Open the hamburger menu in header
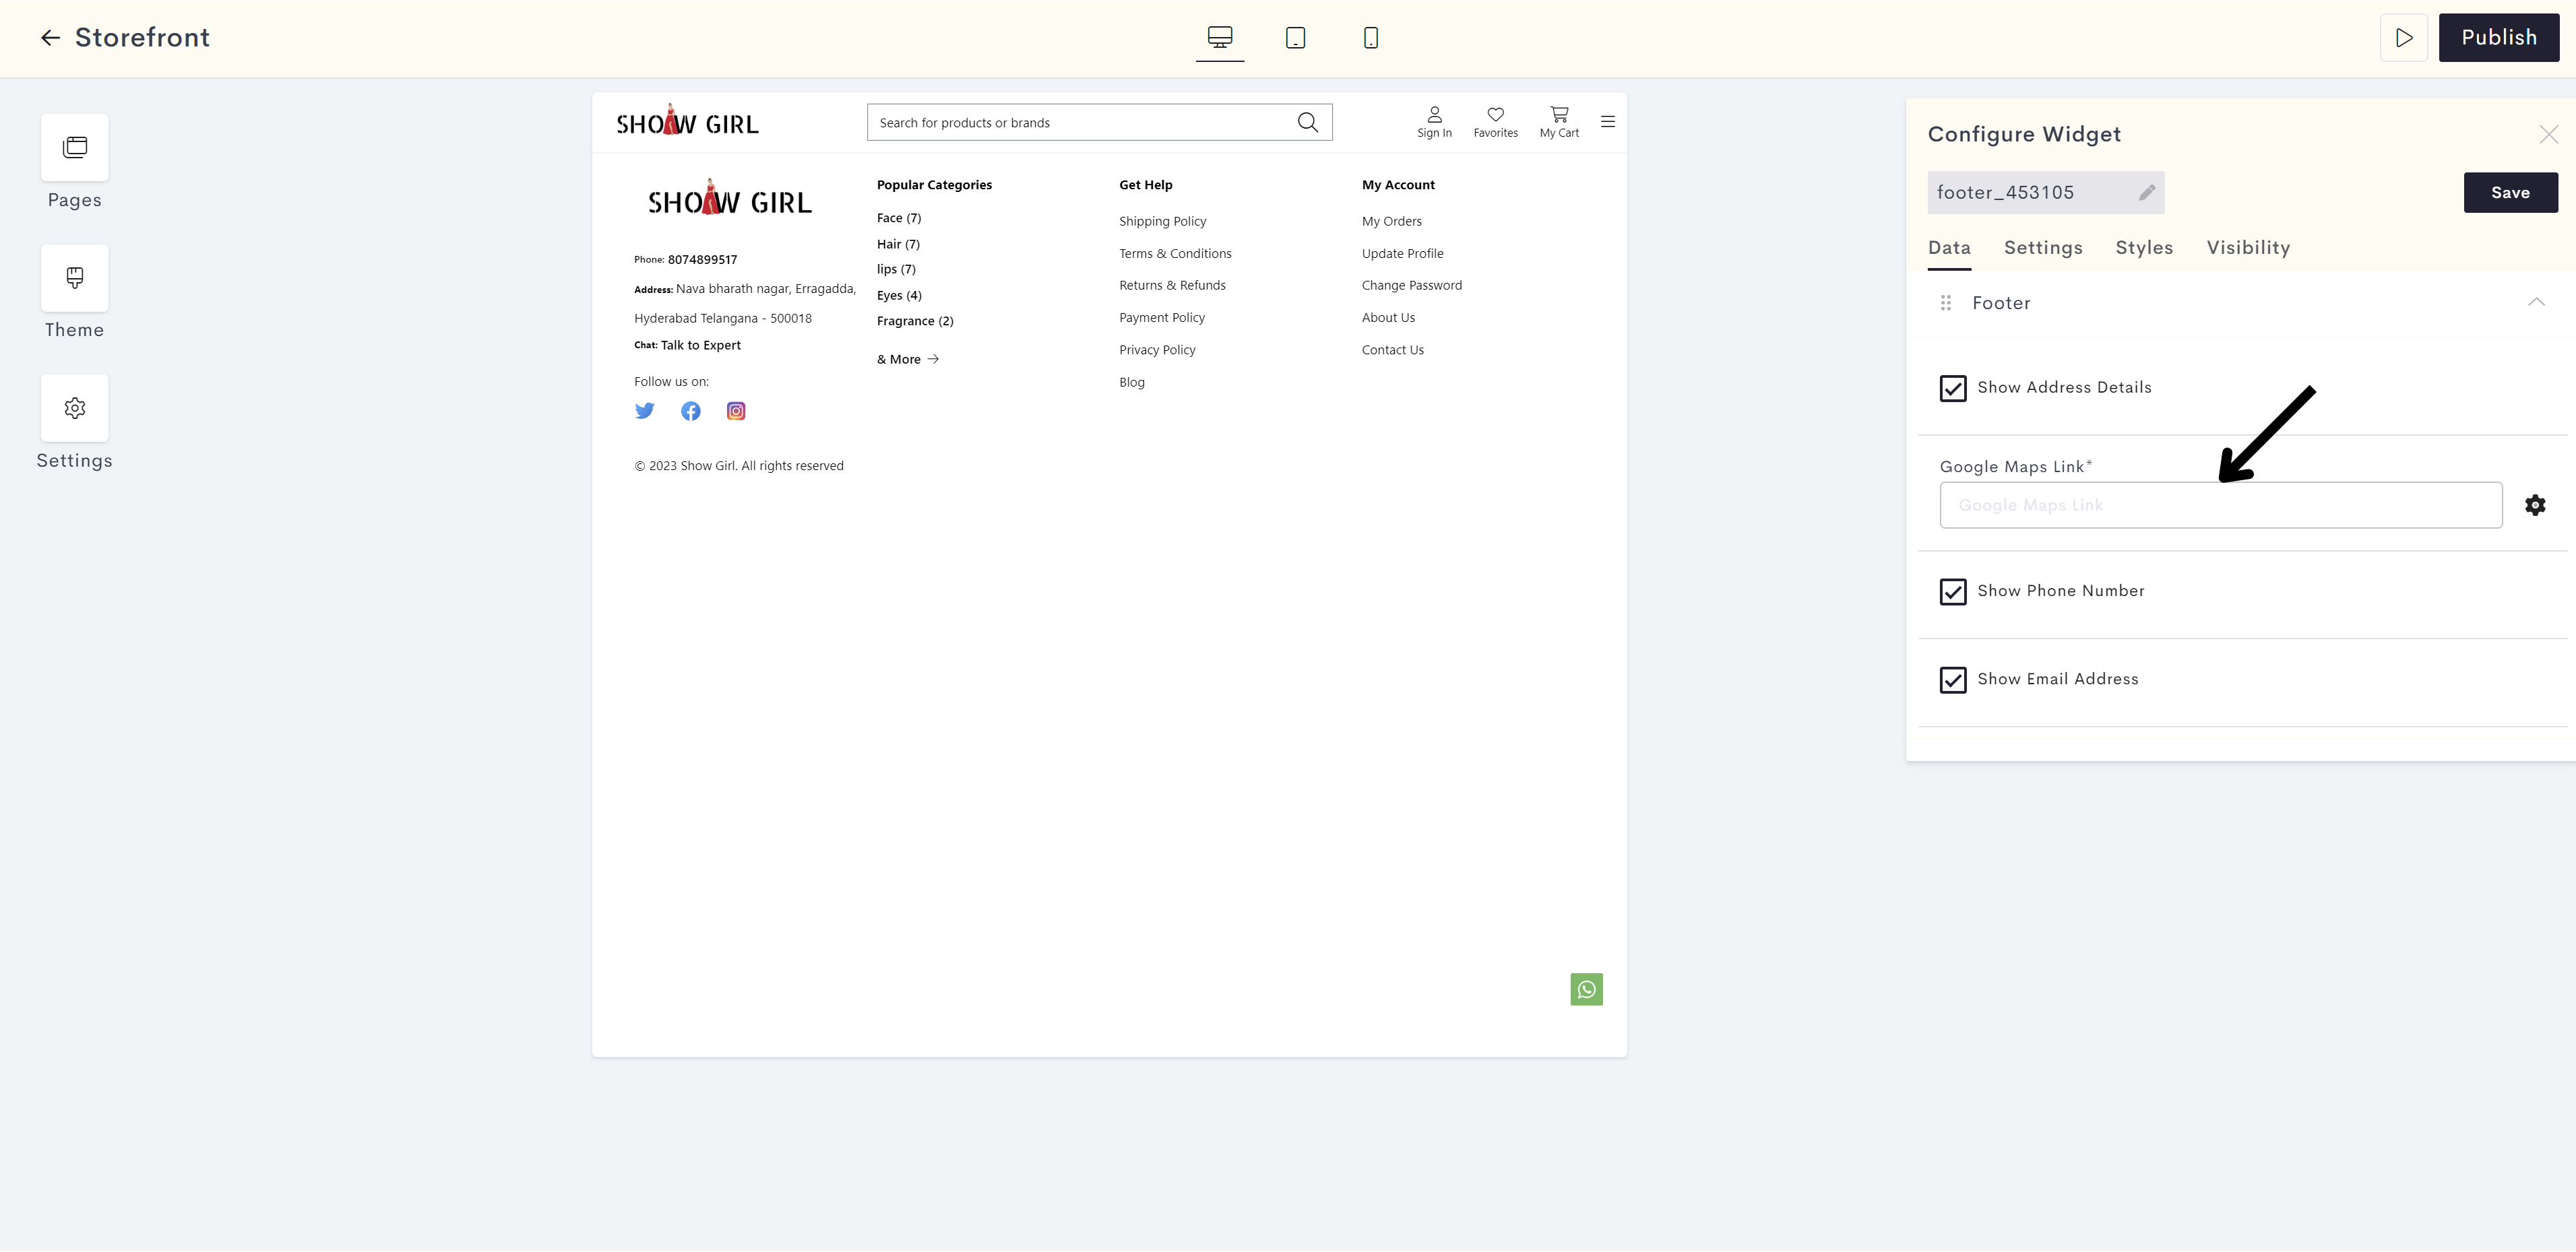2576x1252 pixels. 1607,122
